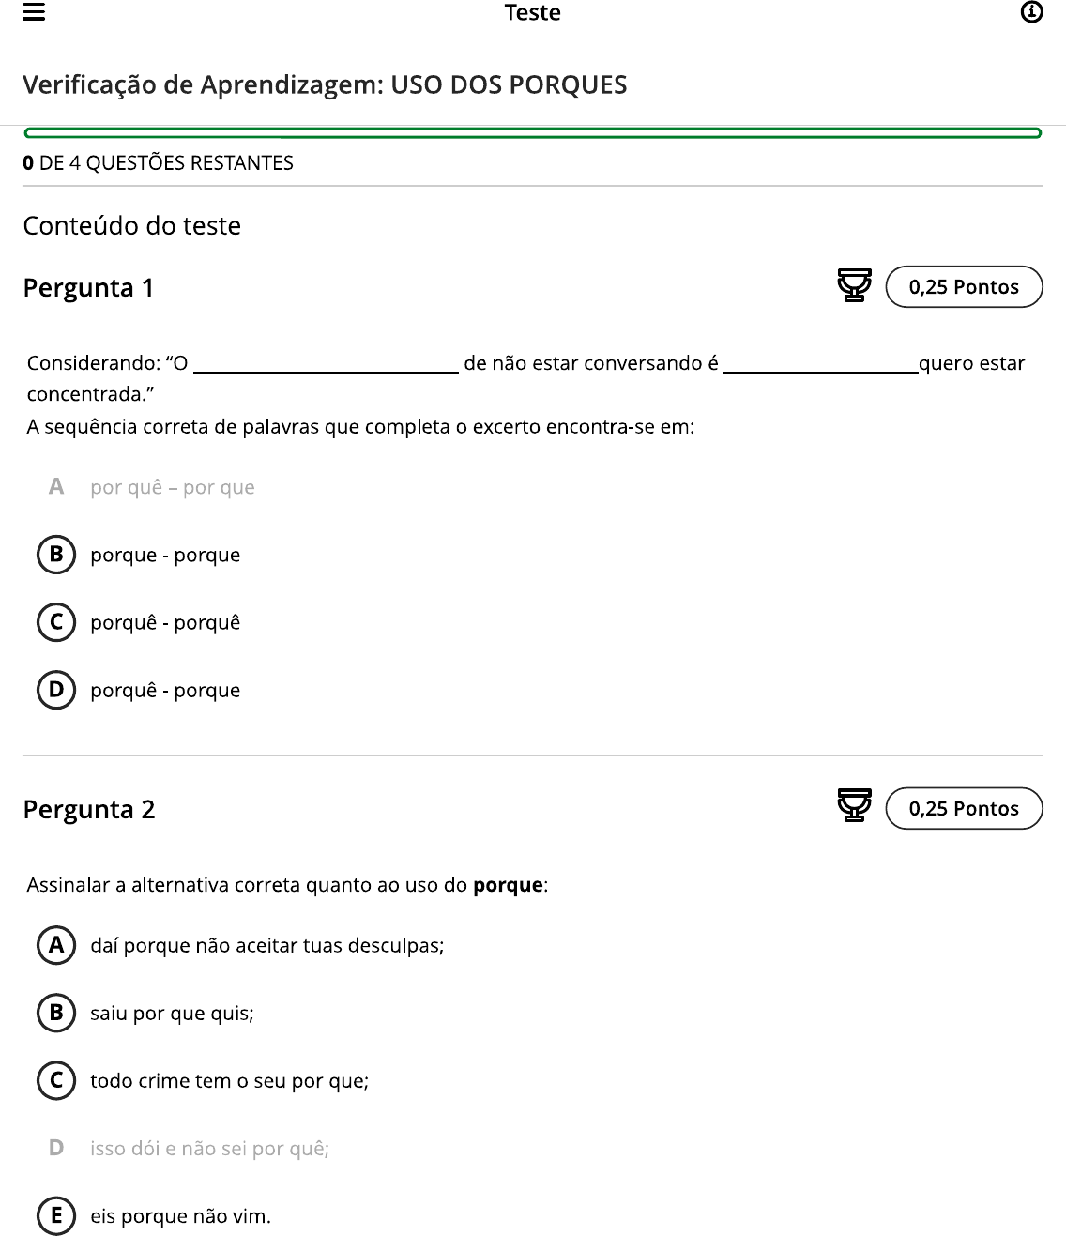Viewport: 1066px width, 1236px height.
Task: Open the hamburger menu
Action: point(34,12)
